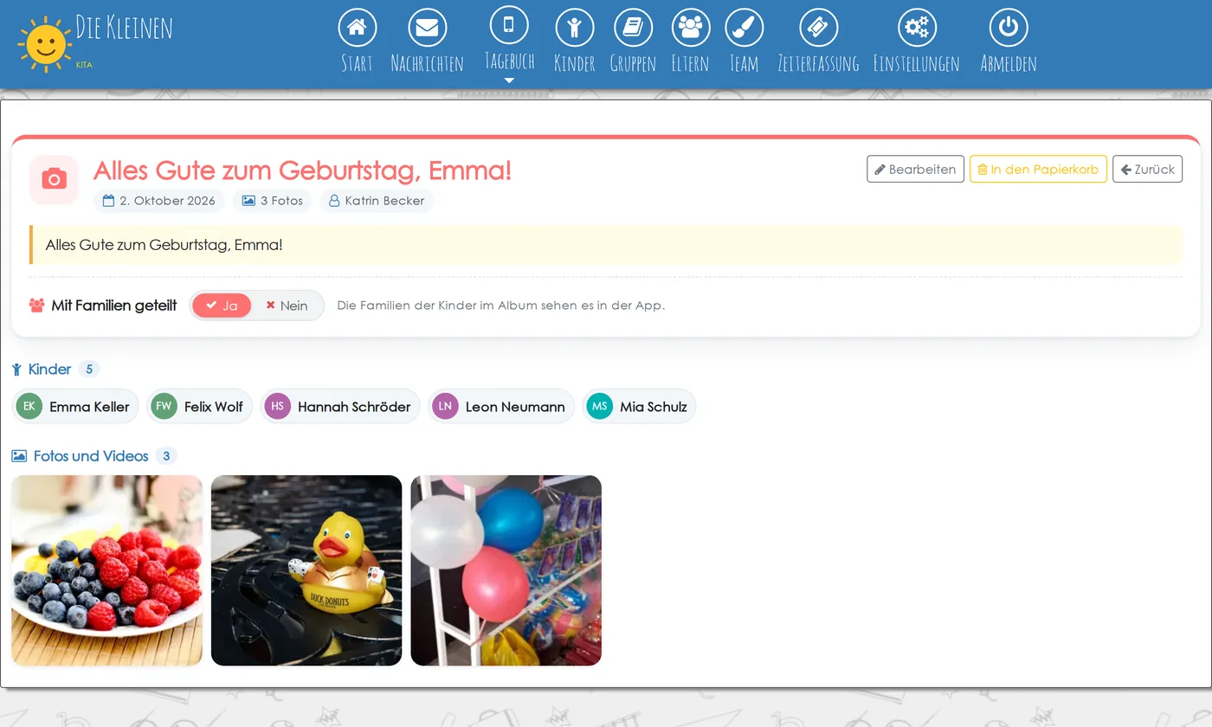Image resolution: width=1212 pixels, height=727 pixels.
Task: Click the Katrin Becker author chip
Action: point(377,201)
